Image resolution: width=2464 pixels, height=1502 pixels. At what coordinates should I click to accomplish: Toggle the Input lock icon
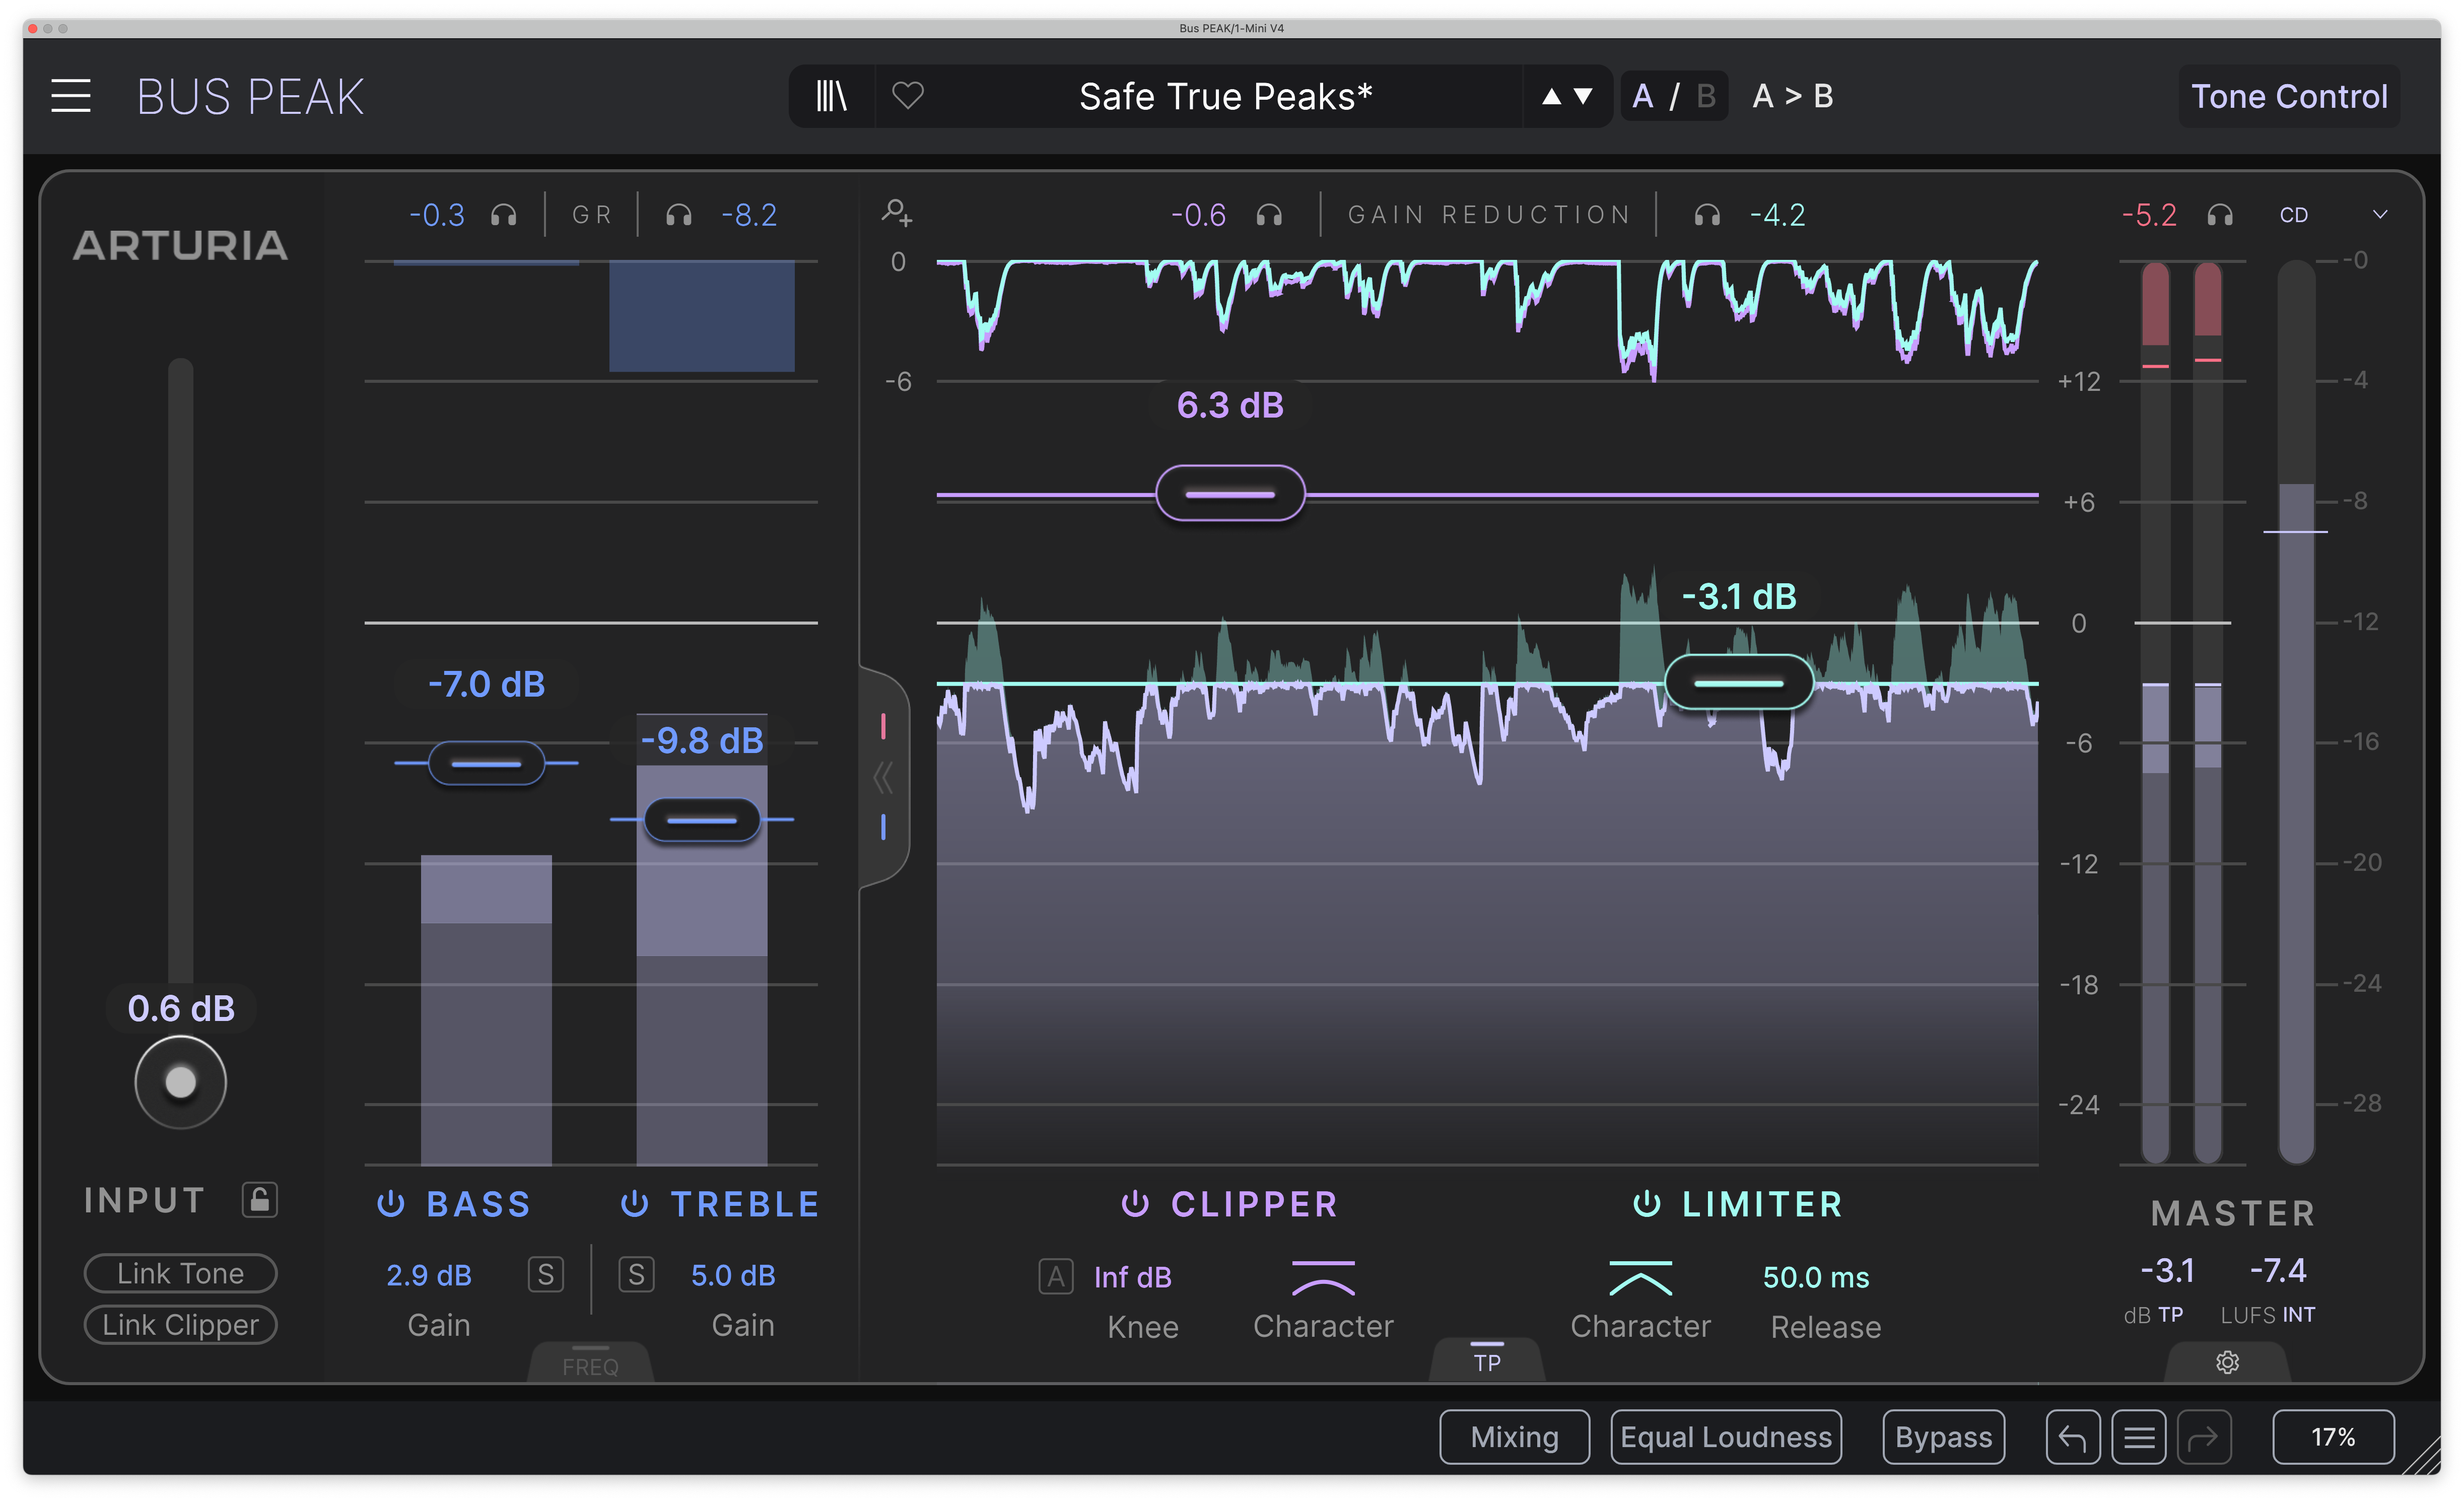(260, 1199)
